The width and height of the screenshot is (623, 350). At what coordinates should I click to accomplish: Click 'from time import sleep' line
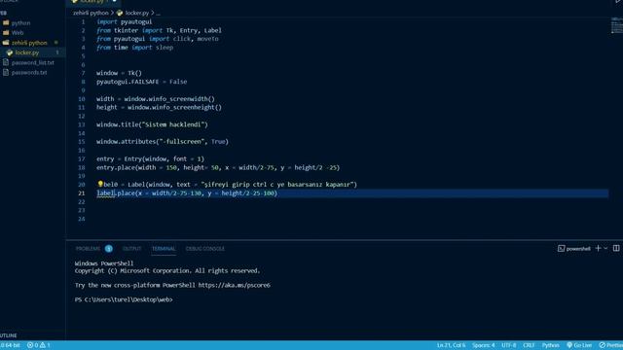point(135,48)
